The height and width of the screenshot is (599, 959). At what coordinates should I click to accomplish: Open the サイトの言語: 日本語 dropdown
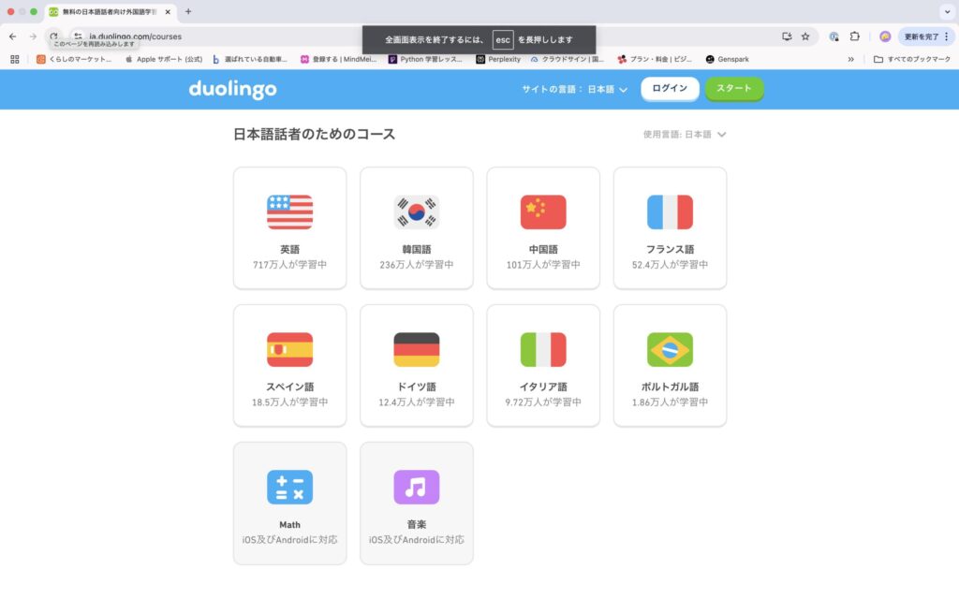tap(574, 89)
